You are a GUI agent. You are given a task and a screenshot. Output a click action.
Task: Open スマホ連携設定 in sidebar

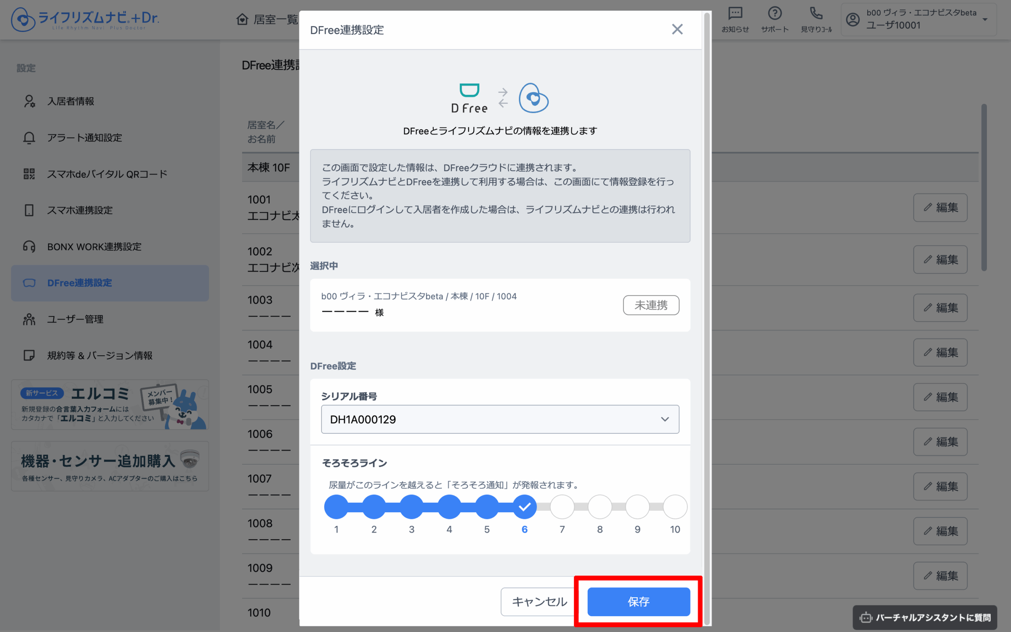coord(110,210)
